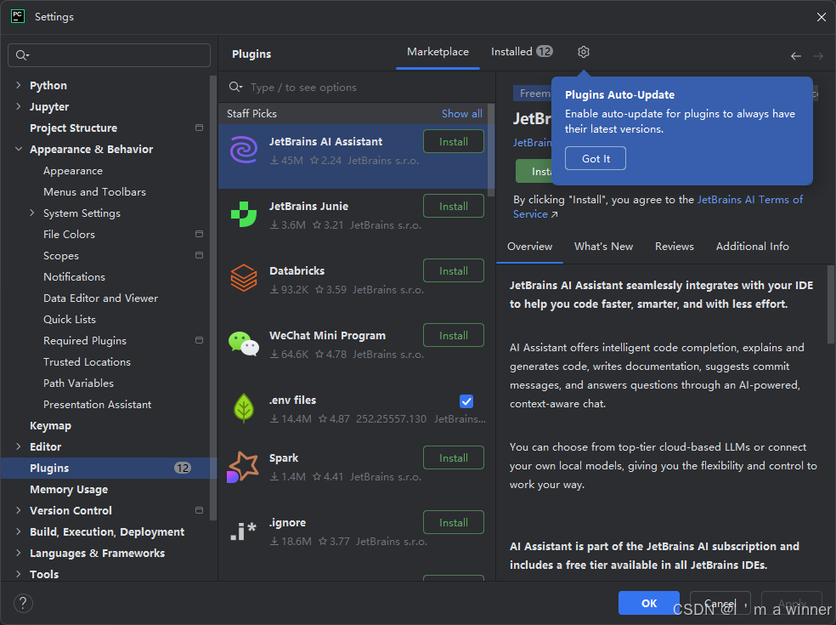Click the Spark plugin star icon
Image resolution: width=836 pixels, height=625 pixels.
point(243,467)
